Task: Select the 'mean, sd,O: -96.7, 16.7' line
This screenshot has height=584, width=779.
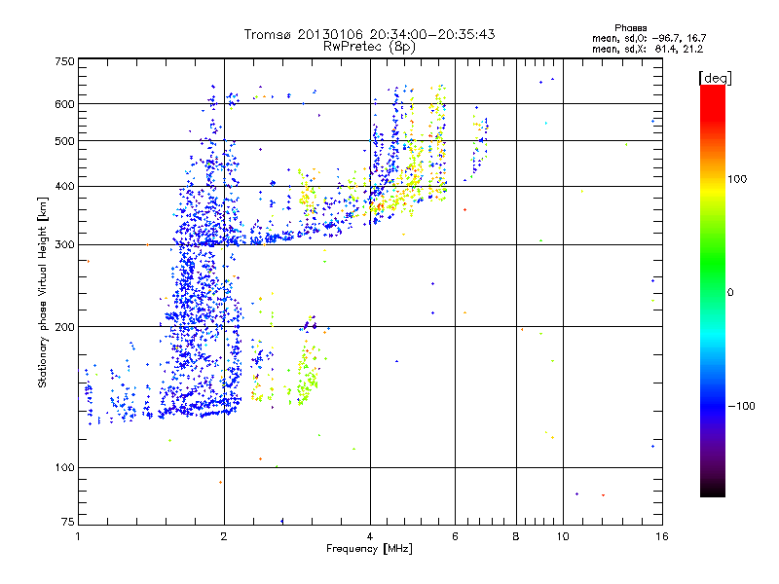Action: pos(649,38)
